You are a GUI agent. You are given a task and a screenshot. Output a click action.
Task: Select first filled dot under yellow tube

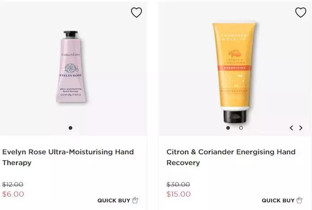click(228, 128)
